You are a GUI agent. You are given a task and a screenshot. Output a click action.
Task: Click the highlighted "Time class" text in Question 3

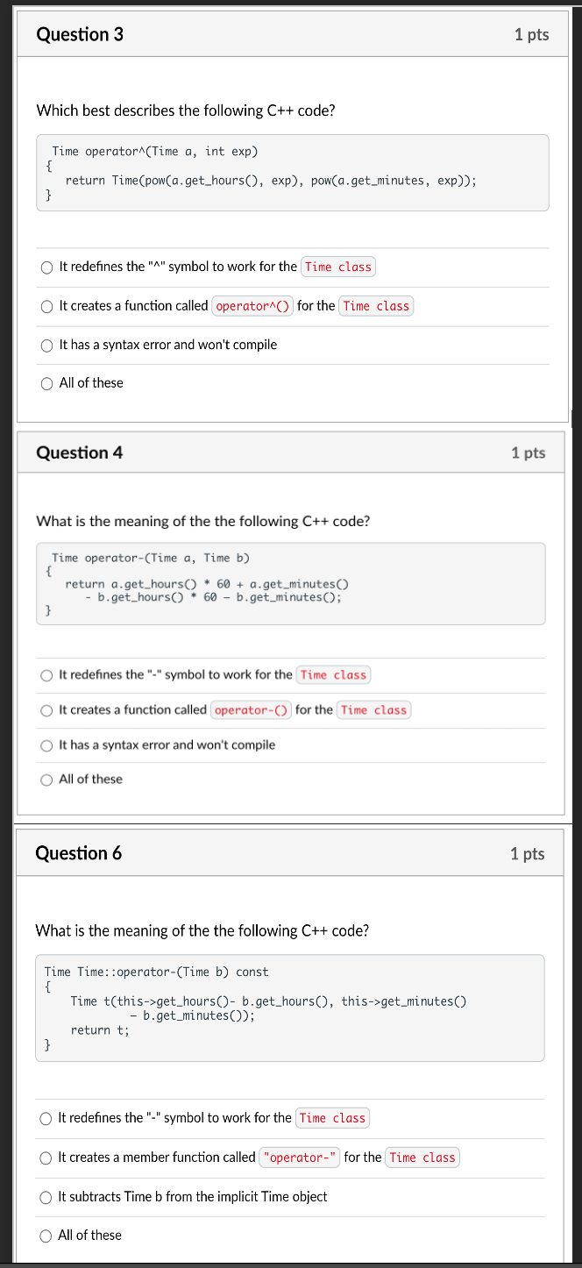[337, 267]
